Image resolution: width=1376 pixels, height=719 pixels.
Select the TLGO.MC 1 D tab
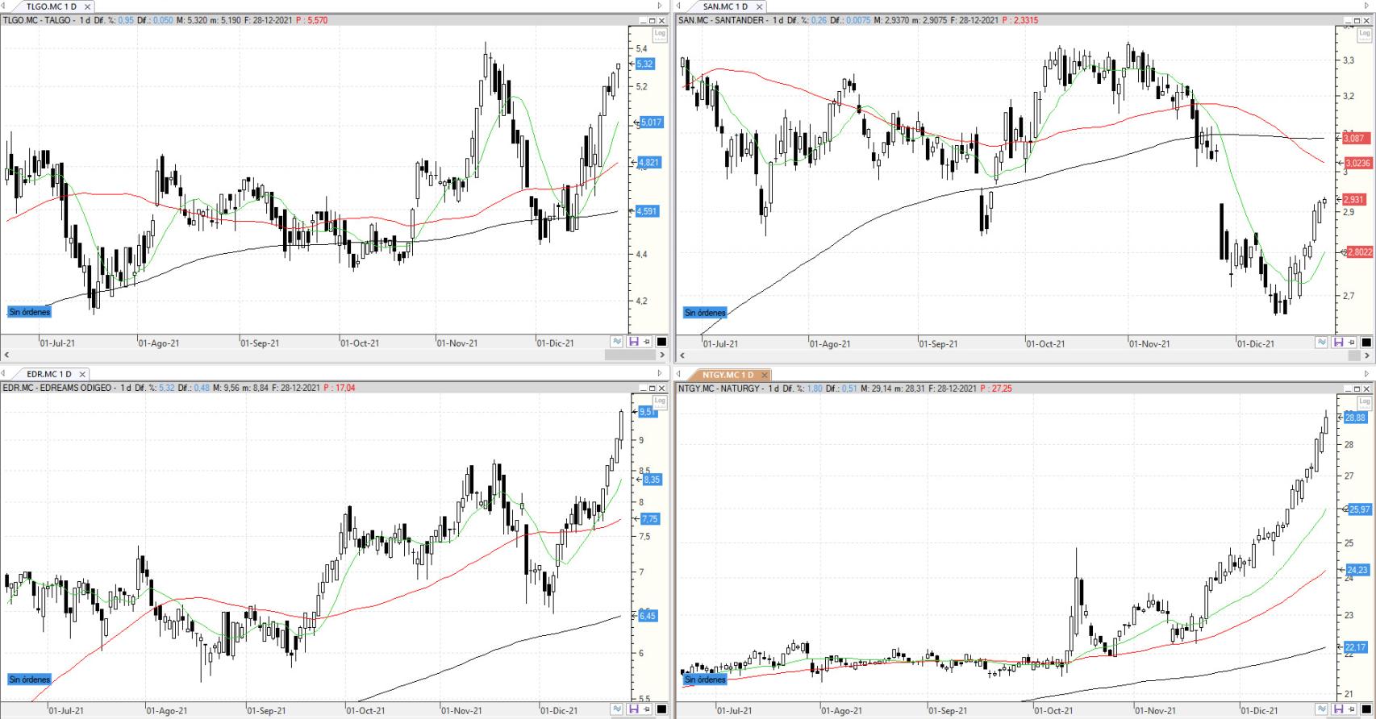(x=51, y=6)
